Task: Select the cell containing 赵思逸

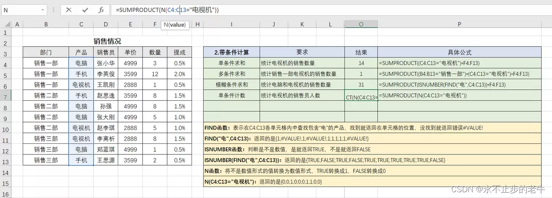Action: [106, 95]
